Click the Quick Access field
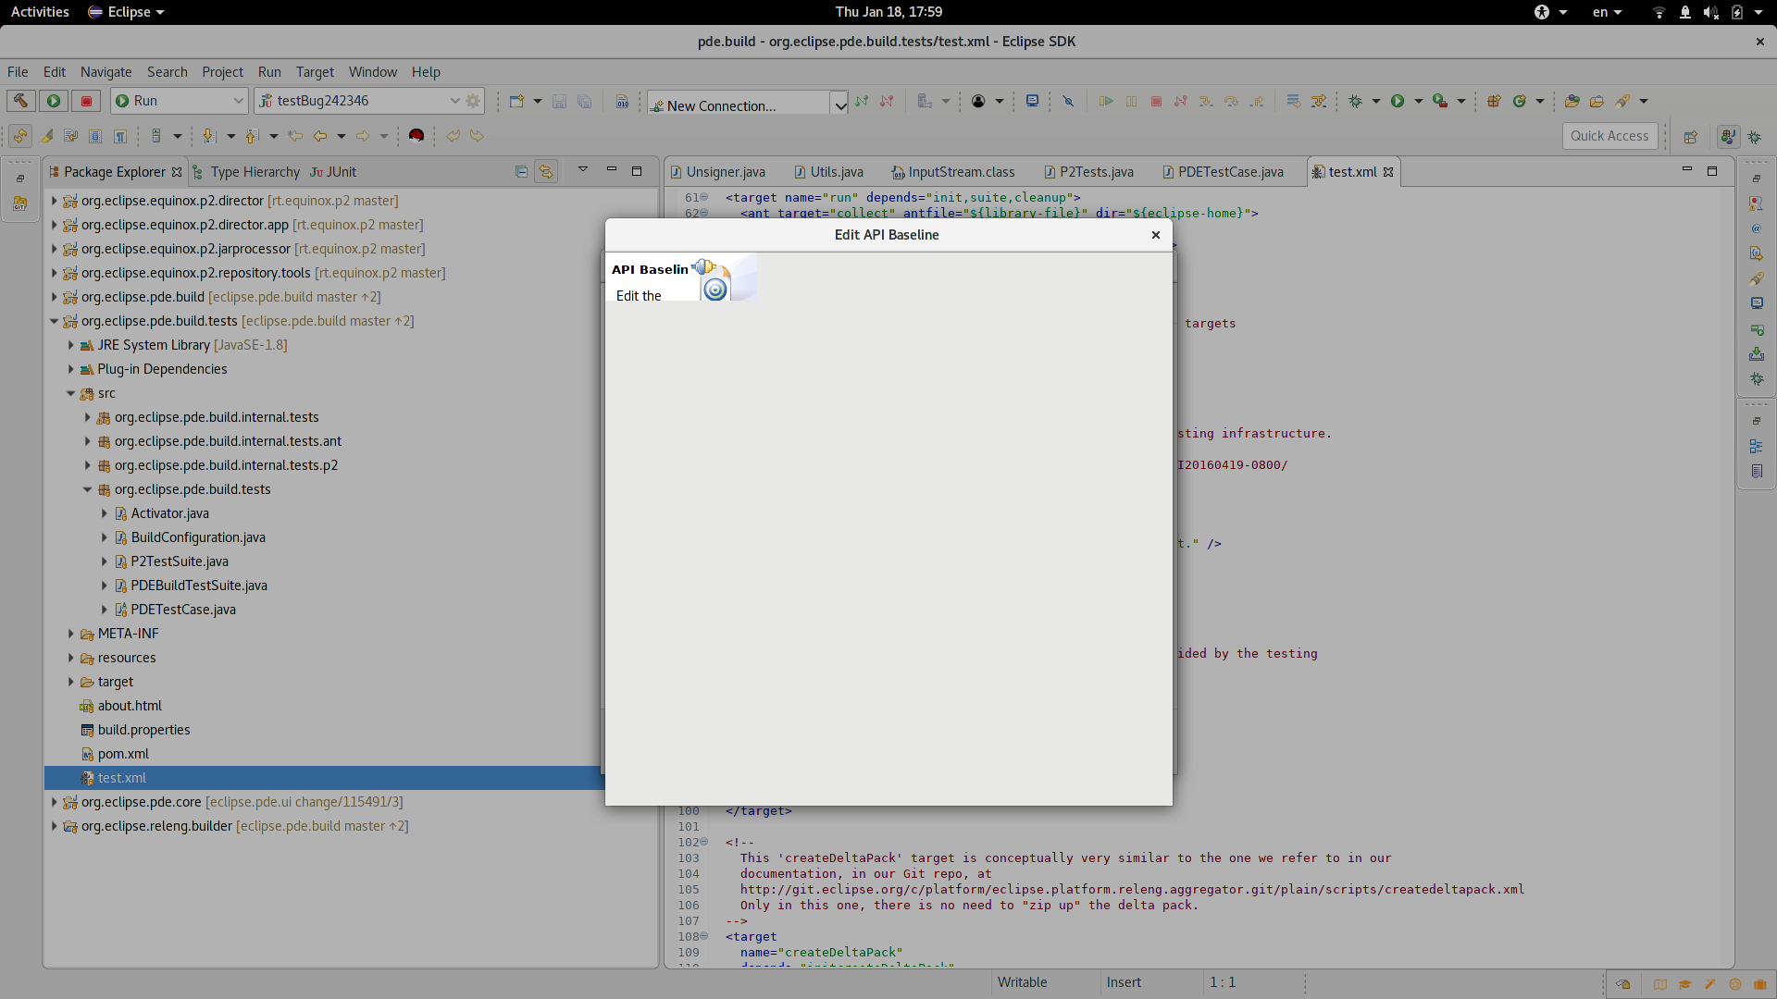The width and height of the screenshot is (1777, 999). (x=1609, y=136)
